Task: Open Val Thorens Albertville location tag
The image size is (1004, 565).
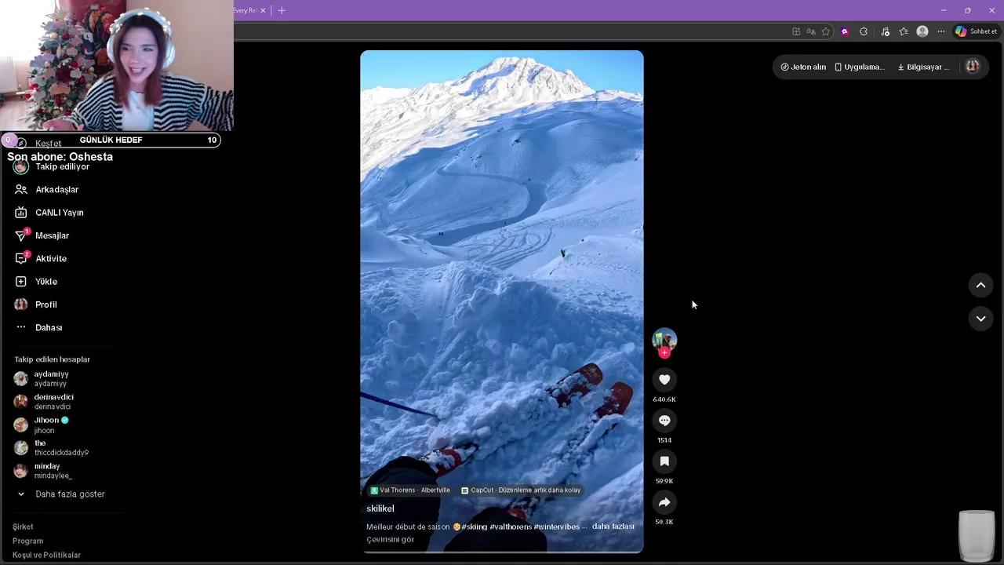Action: tap(410, 490)
